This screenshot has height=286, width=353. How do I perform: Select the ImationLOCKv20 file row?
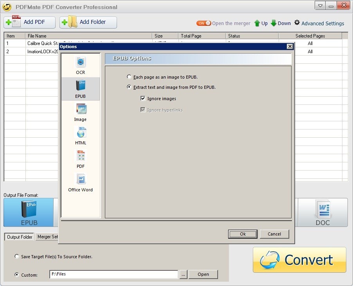click(43, 52)
